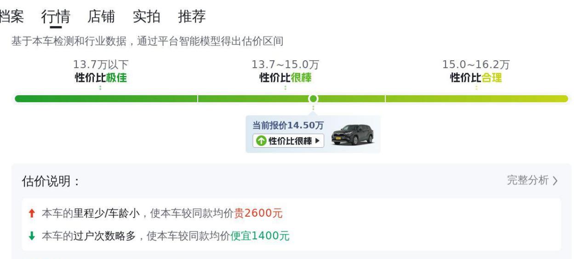Viewport: 583px width, 259px height.
Task: Click the 当前报价14.50万 text
Action: click(x=288, y=125)
